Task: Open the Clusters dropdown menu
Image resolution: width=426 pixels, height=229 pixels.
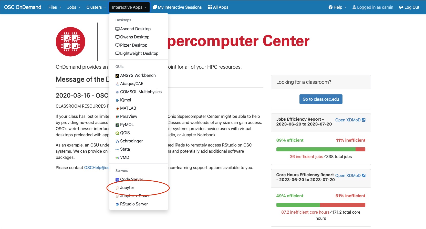Action: (x=96, y=7)
